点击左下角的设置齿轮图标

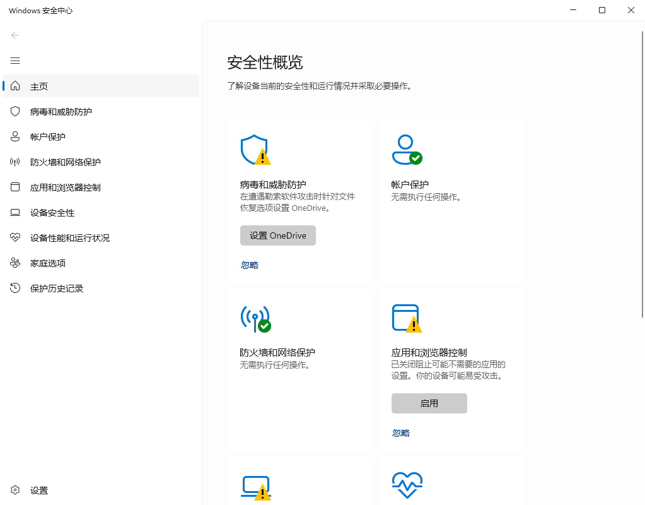pyautogui.click(x=15, y=490)
